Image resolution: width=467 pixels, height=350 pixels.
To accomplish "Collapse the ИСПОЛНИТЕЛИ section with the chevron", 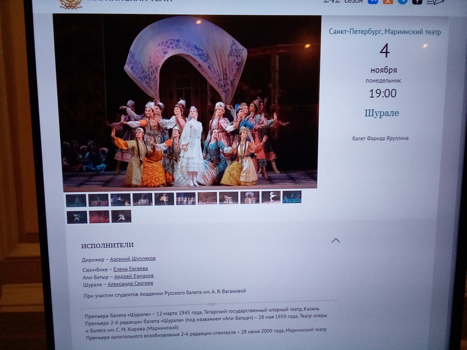I will [x=336, y=240].
